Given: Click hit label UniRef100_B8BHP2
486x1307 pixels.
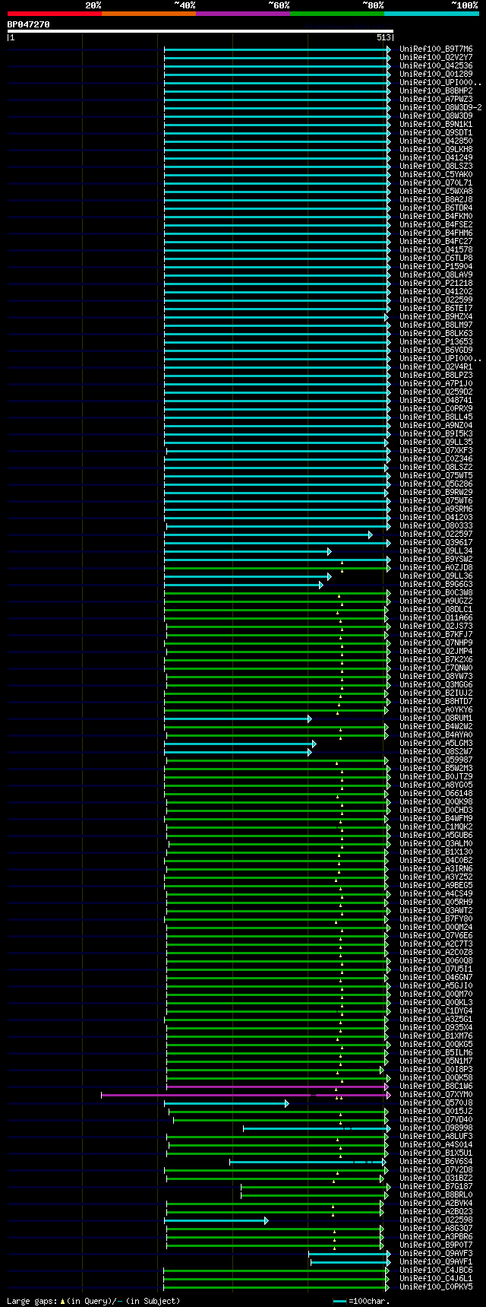Looking at the screenshot, I should [436, 91].
